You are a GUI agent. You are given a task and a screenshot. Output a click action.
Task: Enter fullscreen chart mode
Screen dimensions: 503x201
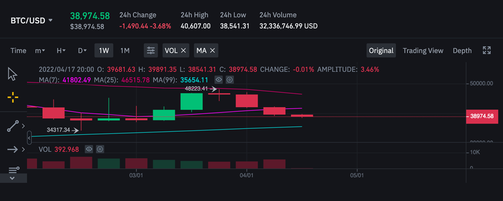(x=486, y=51)
